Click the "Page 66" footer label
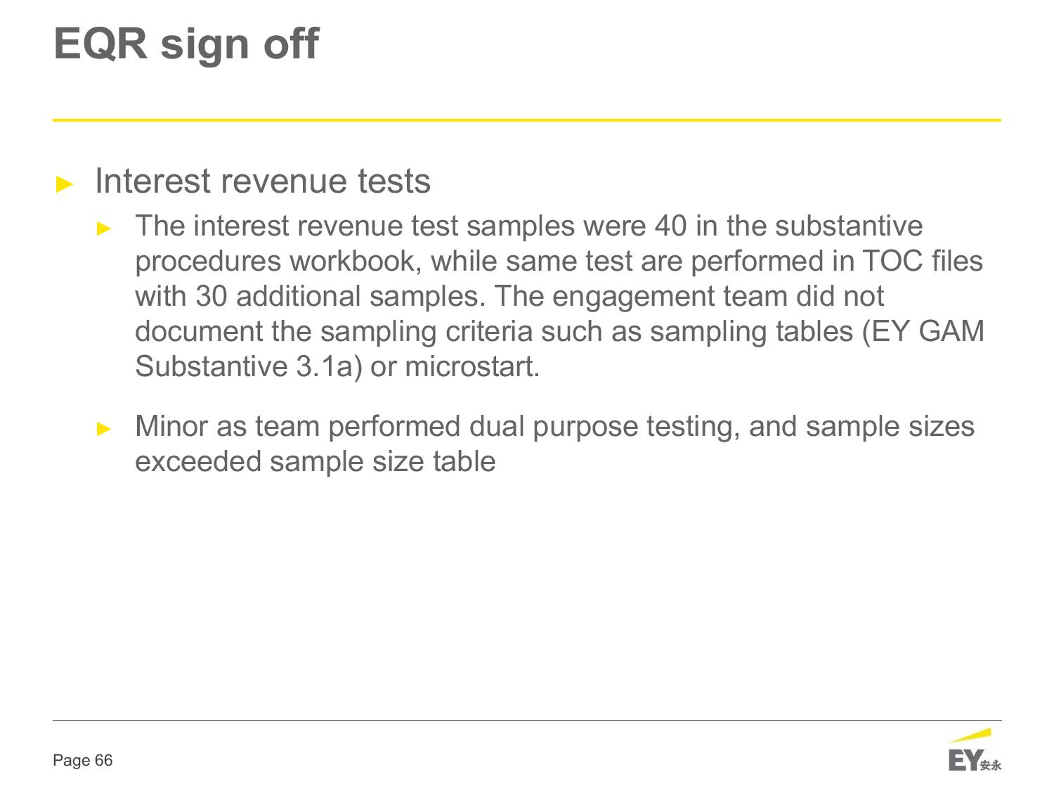This screenshot has width=1054, height=791. point(83,761)
